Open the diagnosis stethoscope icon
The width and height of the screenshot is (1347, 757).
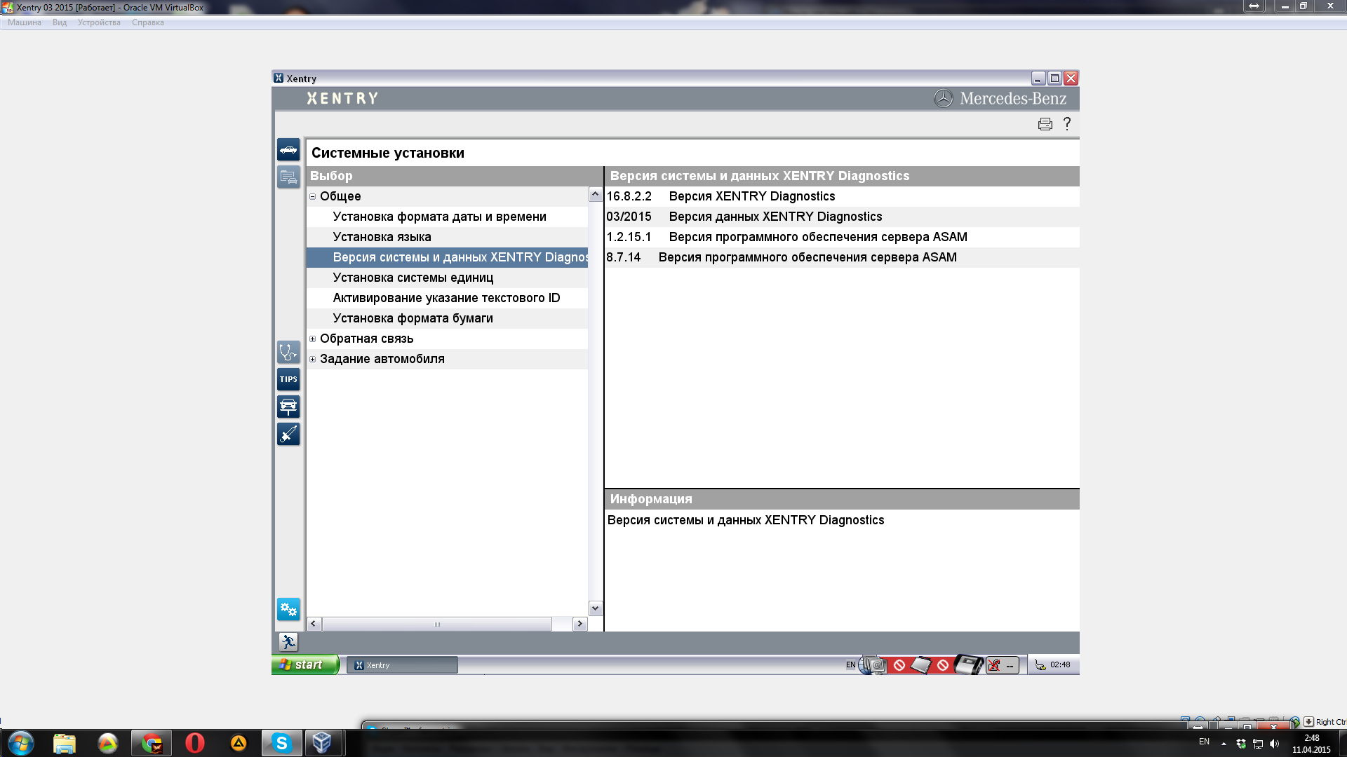288,352
